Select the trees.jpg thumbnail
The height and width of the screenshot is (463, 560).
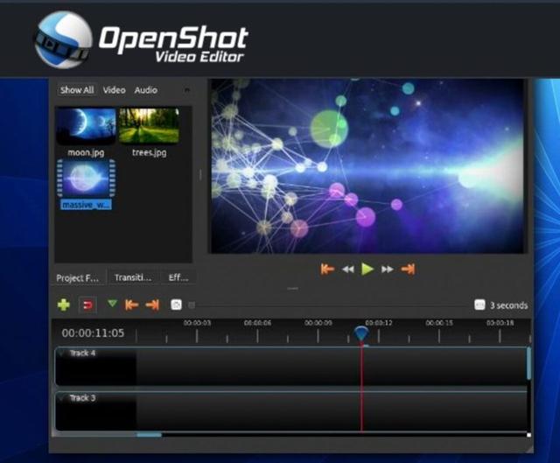coord(149,126)
